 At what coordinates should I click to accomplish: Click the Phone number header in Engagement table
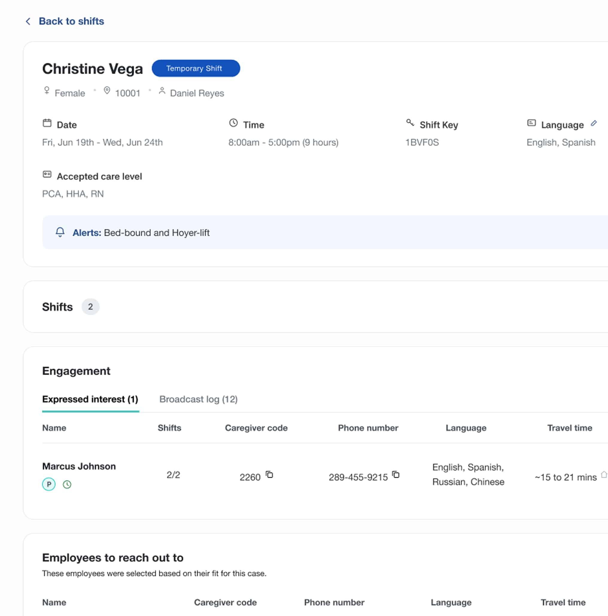[368, 428]
